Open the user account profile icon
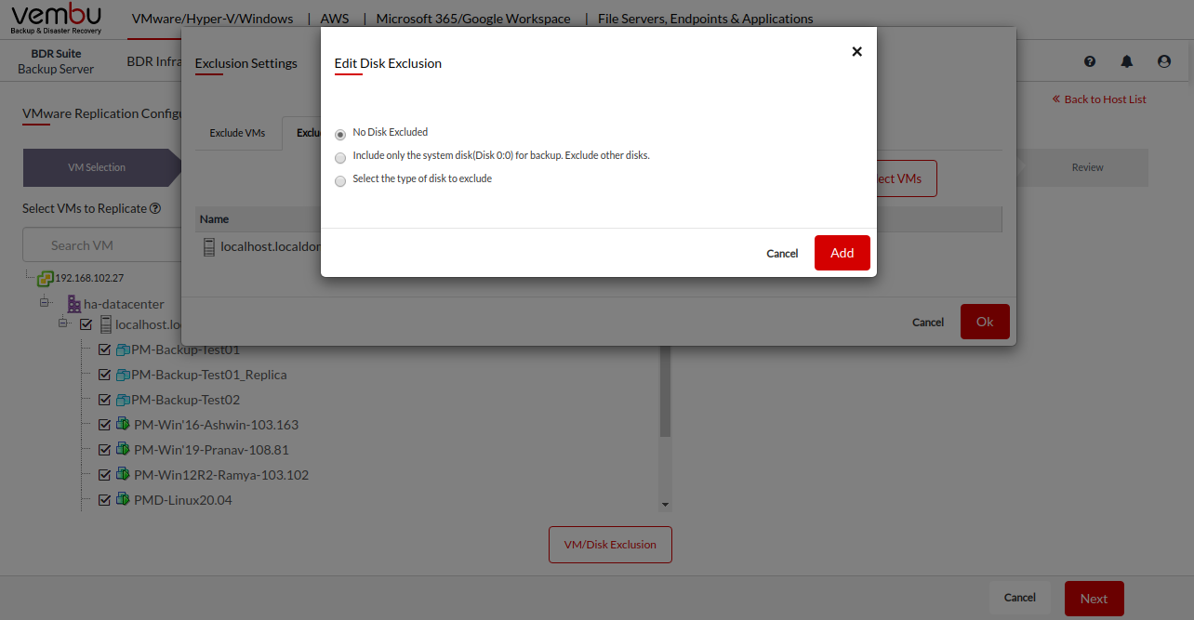Screen dimensions: 1194x620 tap(1164, 61)
